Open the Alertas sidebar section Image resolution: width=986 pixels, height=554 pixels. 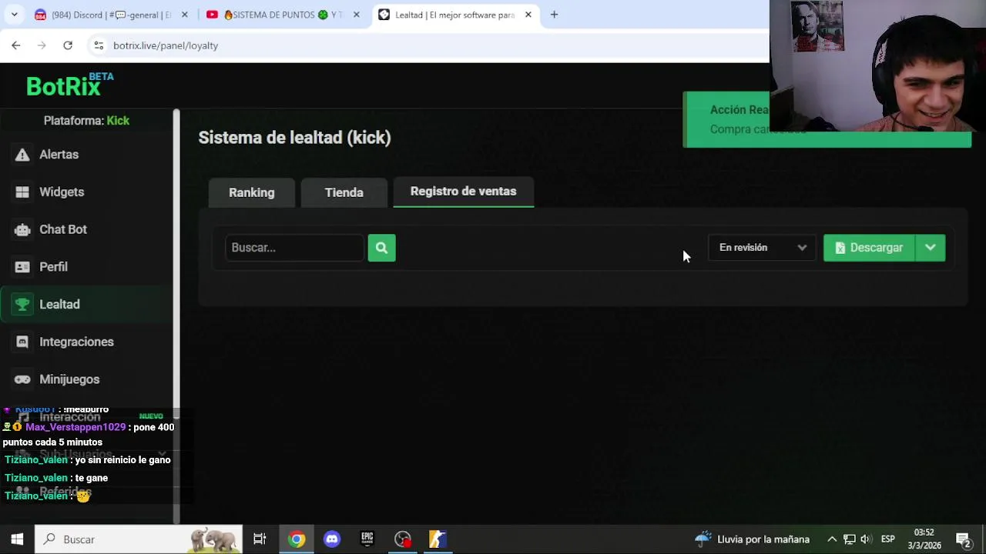(59, 155)
